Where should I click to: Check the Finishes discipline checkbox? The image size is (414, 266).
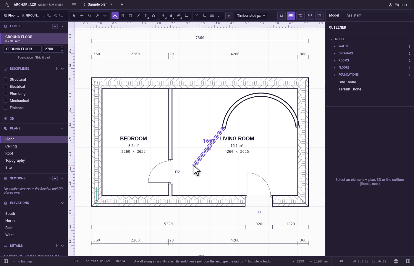(x=5, y=108)
